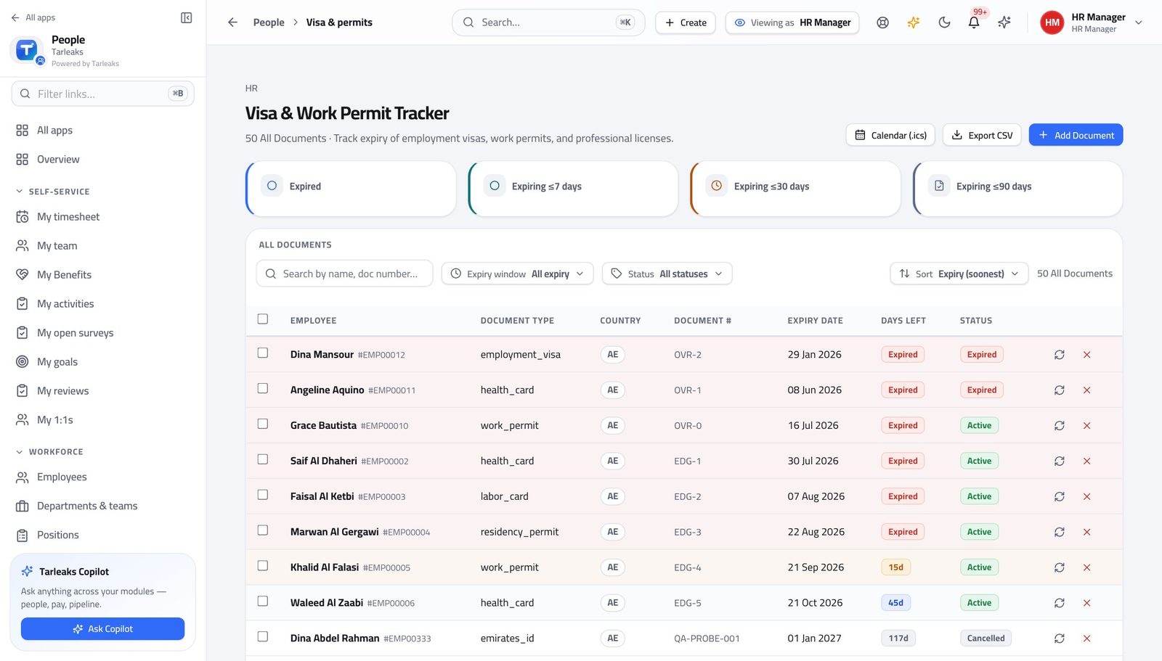1162x661 pixels.
Task: Click the yellow sparkle AI icon
Action: point(914,22)
